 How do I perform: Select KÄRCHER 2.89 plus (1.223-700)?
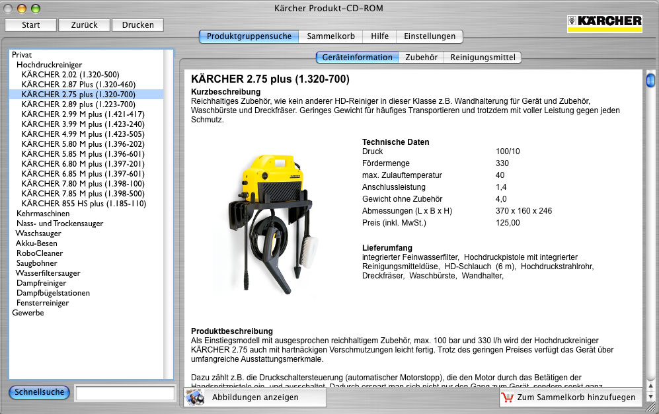click(x=78, y=104)
